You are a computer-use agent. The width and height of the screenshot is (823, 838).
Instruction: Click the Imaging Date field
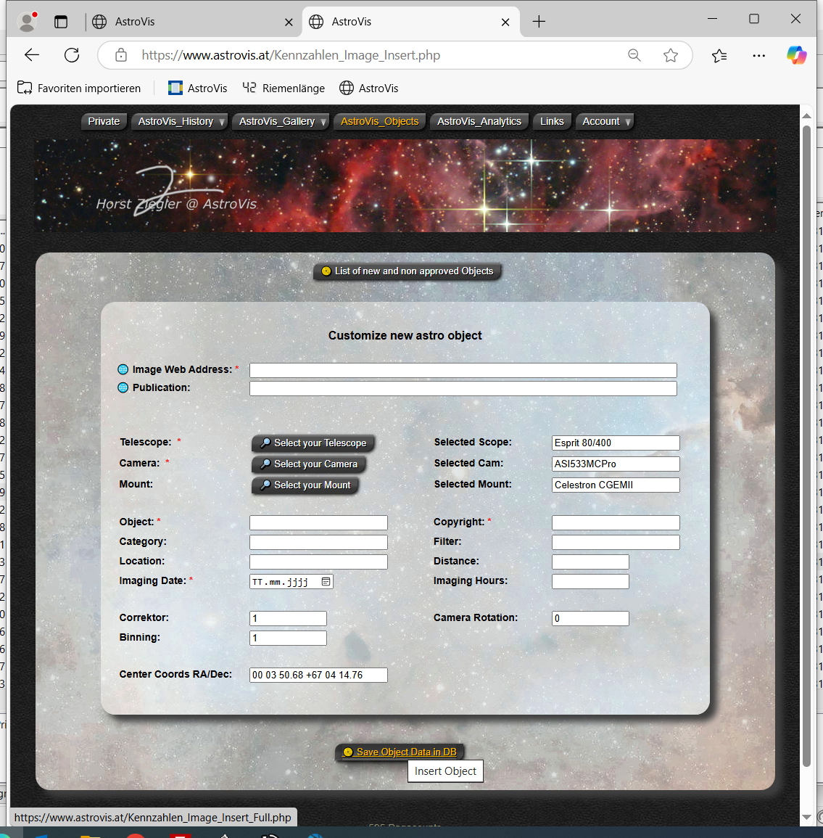tap(291, 581)
